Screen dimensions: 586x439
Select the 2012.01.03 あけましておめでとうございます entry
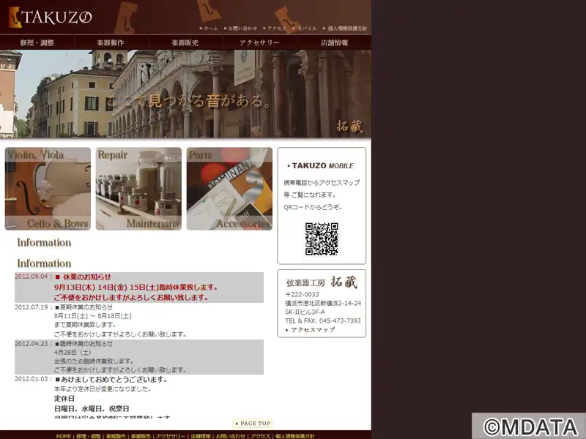point(139,397)
